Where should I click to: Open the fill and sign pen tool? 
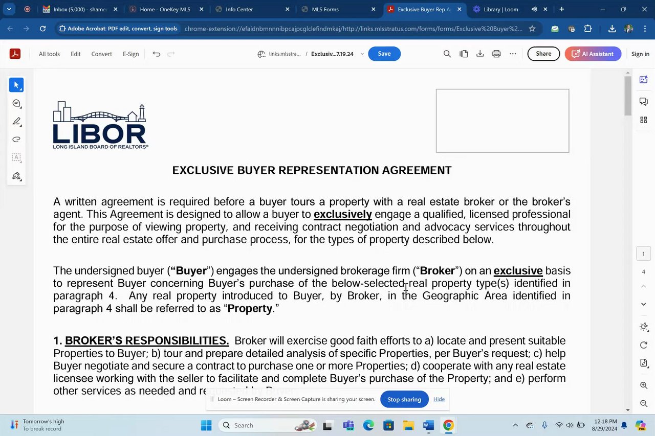point(16,176)
